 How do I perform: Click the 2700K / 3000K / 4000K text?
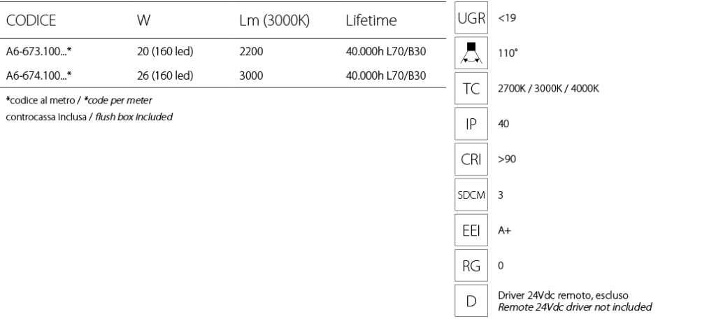548,89
